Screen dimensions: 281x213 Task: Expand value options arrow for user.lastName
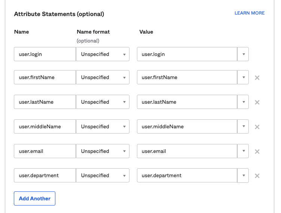(243, 102)
